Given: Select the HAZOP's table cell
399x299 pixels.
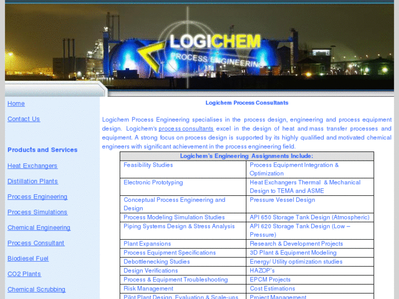Looking at the screenshot, I should click(310, 270).
